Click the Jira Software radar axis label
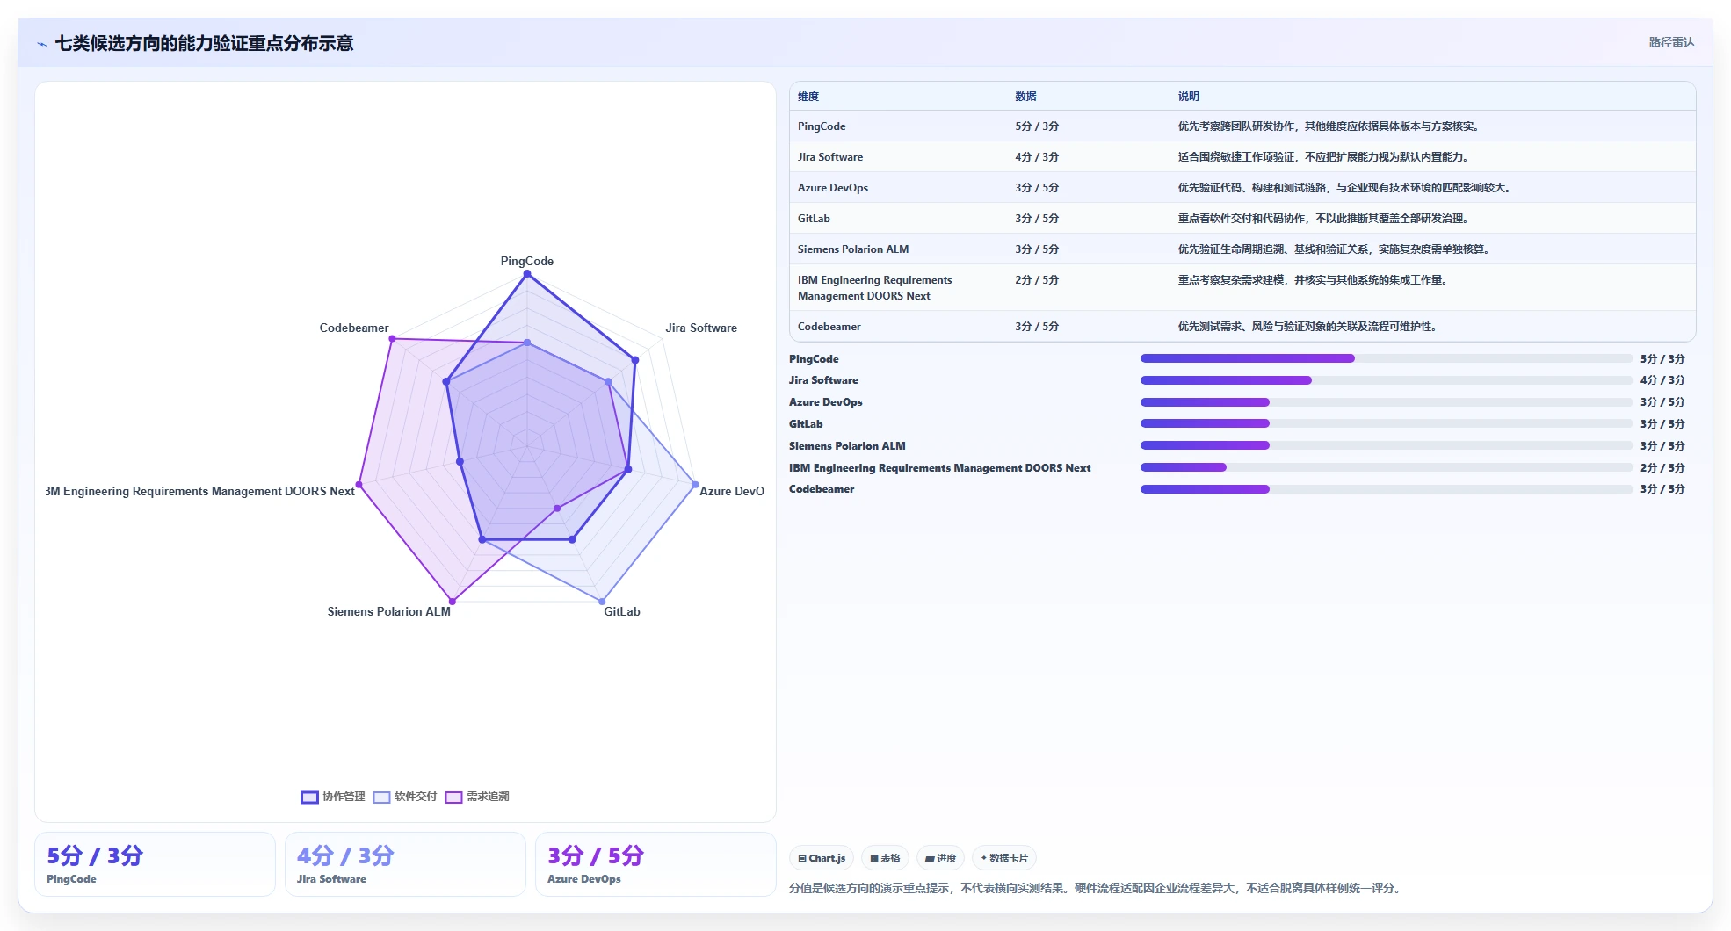1731x931 pixels. pos(701,328)
